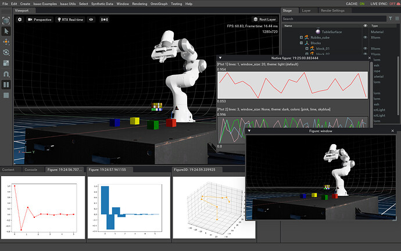Open the Perspective camera dropdown
The height and width of the screenshot is (251, 401).
coord(39,20)
